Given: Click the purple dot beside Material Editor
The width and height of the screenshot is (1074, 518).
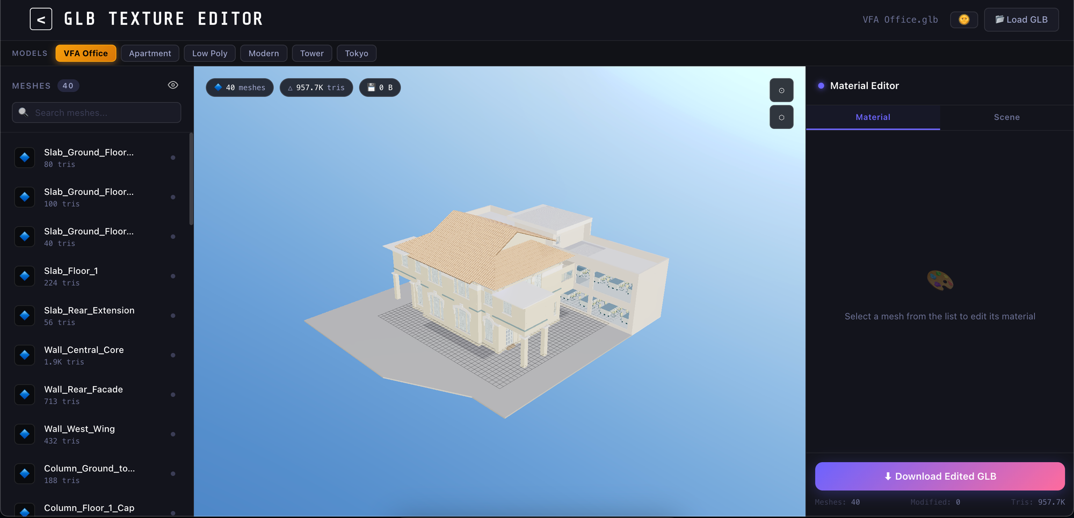Looking at the screenshot, I should [x=821, y=85].
